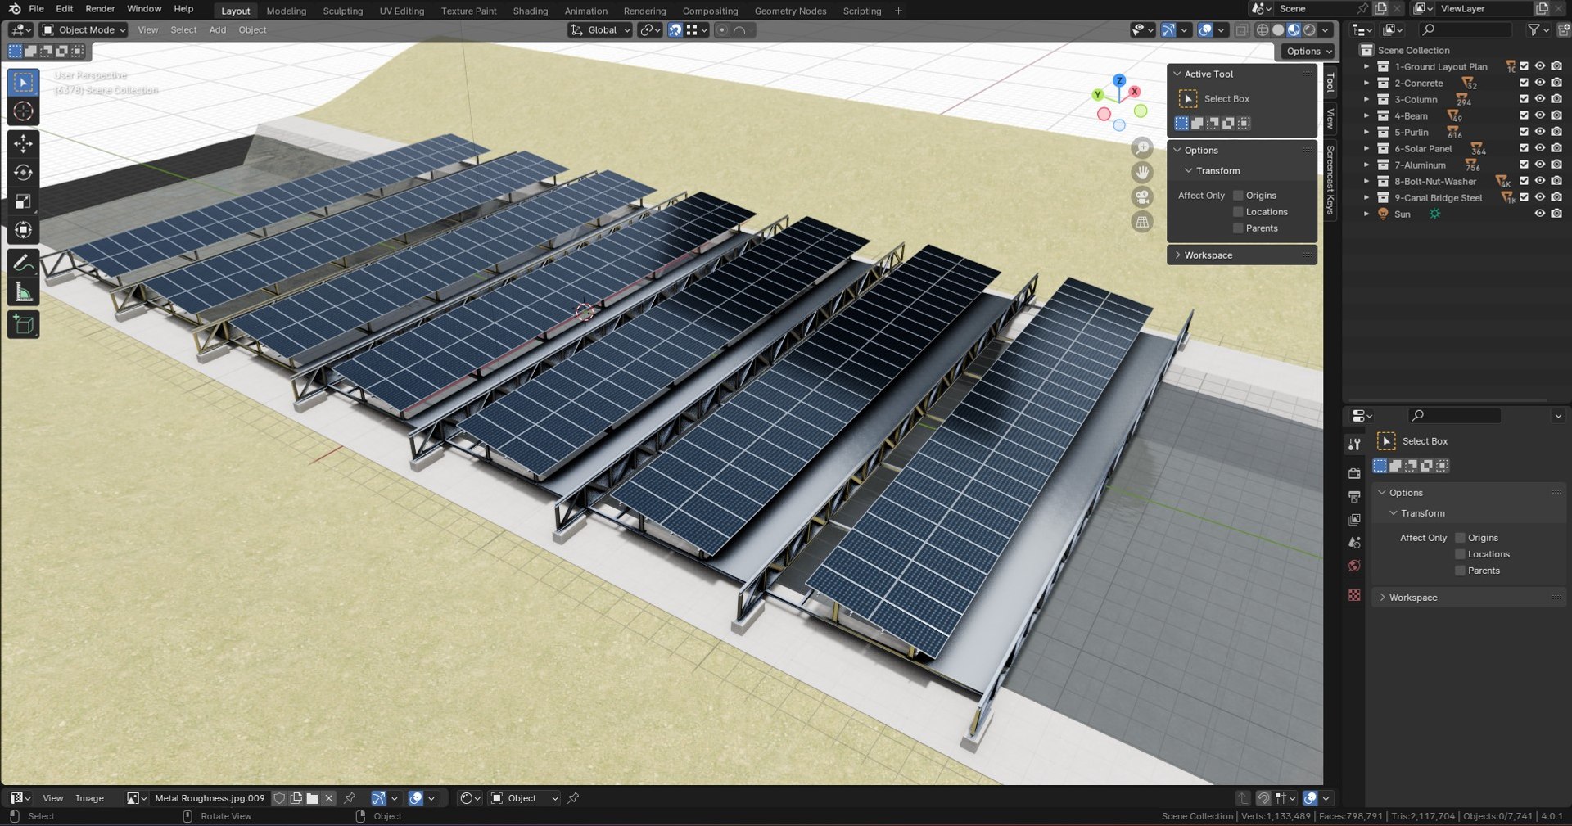Viewport: 1572px width, 826px height.
Task: Click the viewport zoom magnifier icon
Action: [x=1142, y=148]
